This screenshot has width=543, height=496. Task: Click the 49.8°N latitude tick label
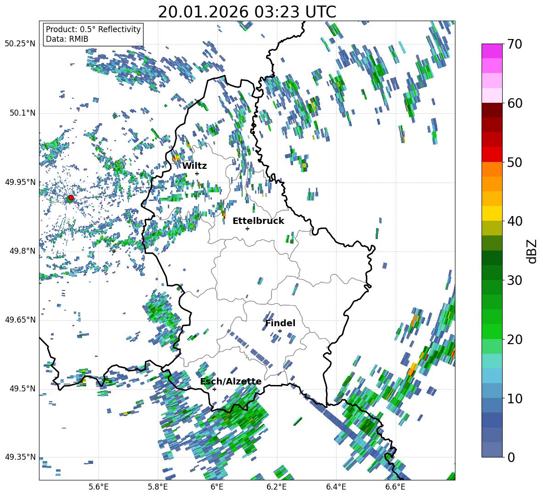pos(22,251)
